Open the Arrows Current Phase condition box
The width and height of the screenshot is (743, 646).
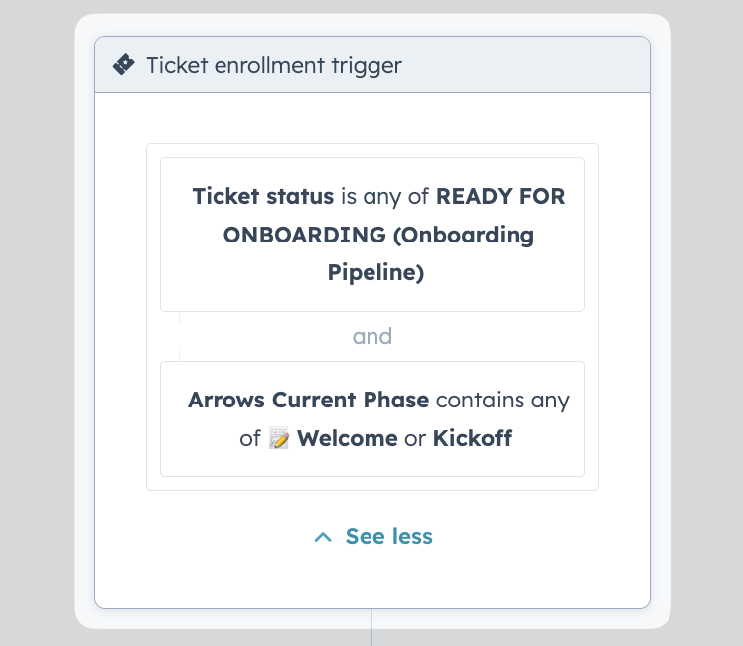tap(372, 419)
